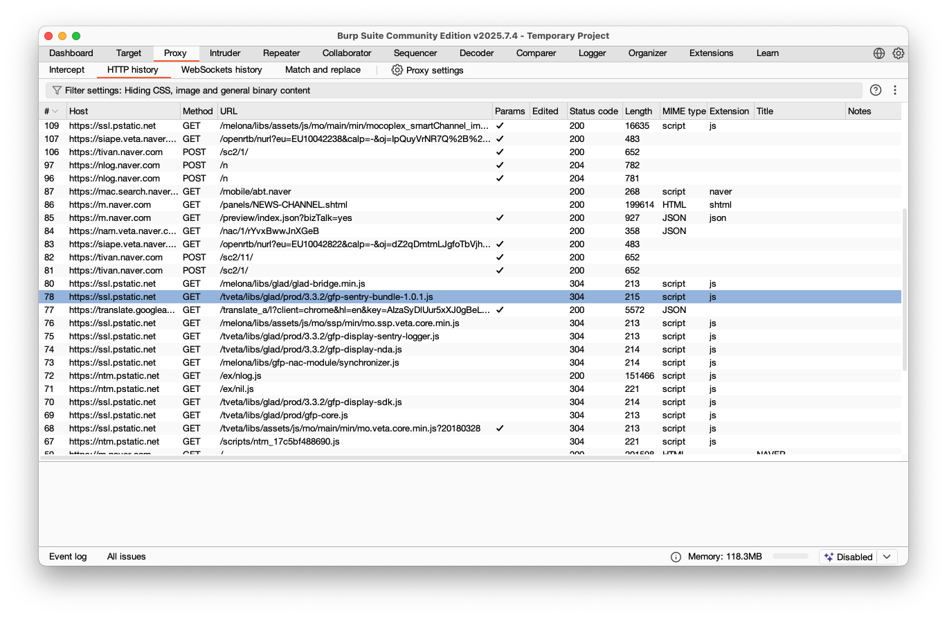Sort by the Length column header
This screenshot has height=617, width=947.
coord(641,111)
